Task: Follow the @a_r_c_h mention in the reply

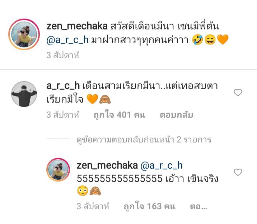Action: pyautogui.click(x=162, y=166)
